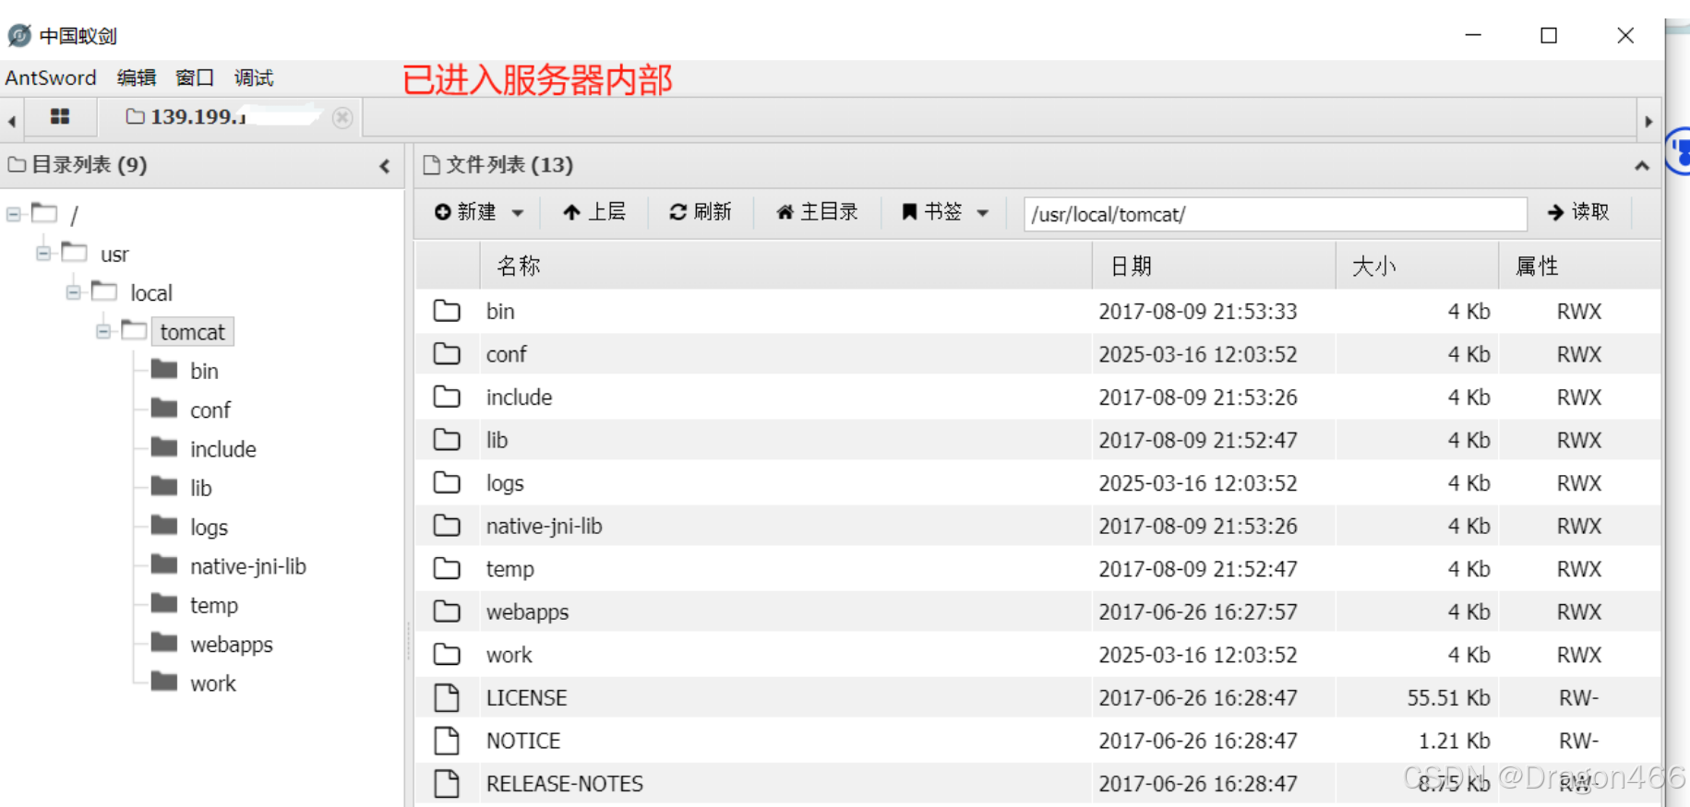1690x807 pixels.
Task: Open the 调试 menu
Action: click(x=254, y=77)
